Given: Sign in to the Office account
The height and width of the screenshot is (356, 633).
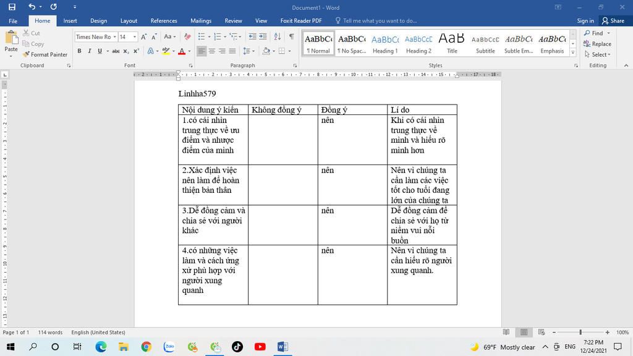Looking at the screenshot, I should (585, 21).
